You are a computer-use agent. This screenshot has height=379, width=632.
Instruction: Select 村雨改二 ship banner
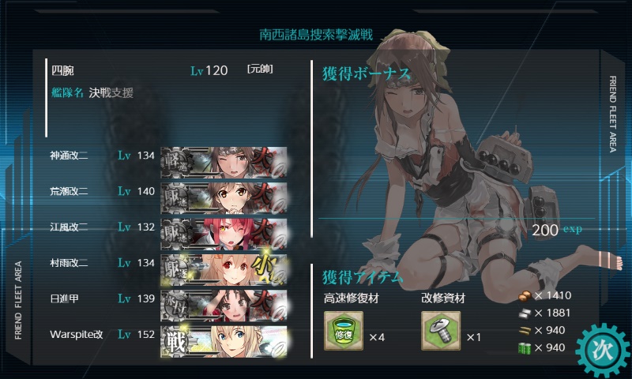pyautogui.click(x=224, y=270)
